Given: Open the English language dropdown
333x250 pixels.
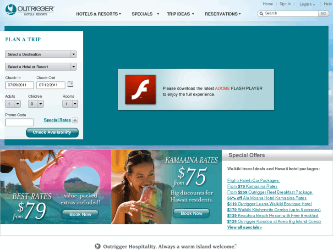Looking at the screenshot, I should [x=307, y=4].
